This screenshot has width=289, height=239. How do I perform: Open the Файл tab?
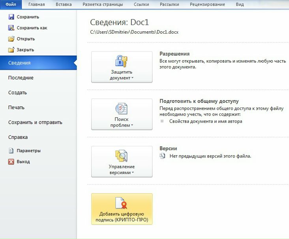click(11, 4)
